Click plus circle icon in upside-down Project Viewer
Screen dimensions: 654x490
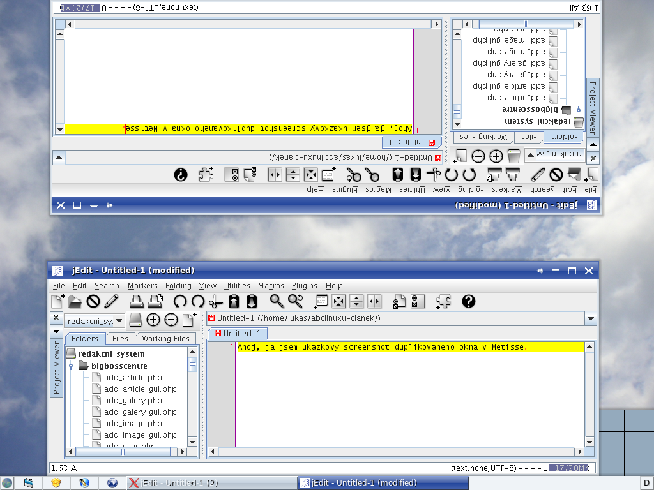coord(496,156)
